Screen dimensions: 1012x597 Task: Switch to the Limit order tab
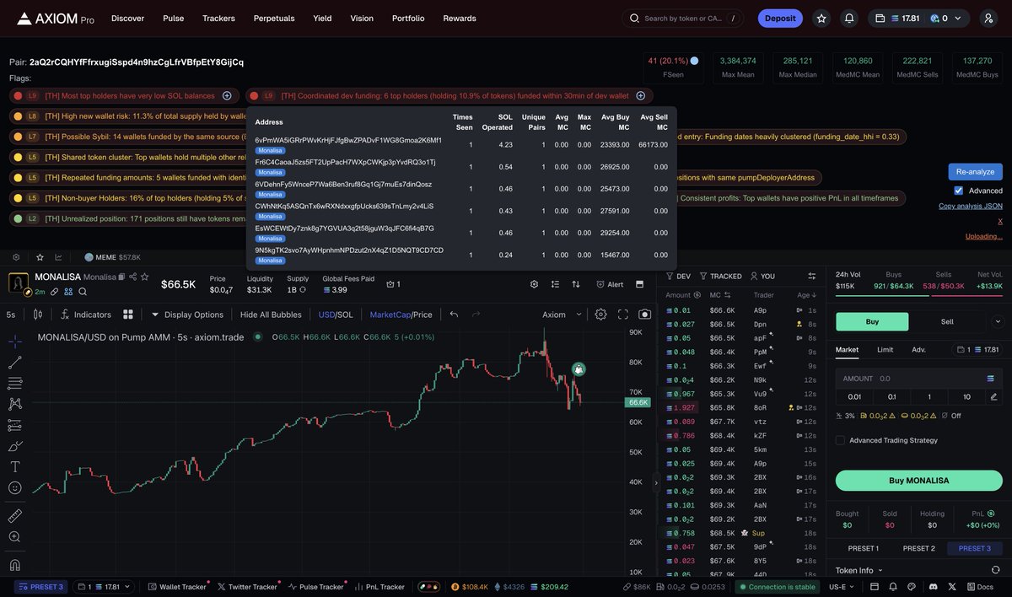(885, 349)
